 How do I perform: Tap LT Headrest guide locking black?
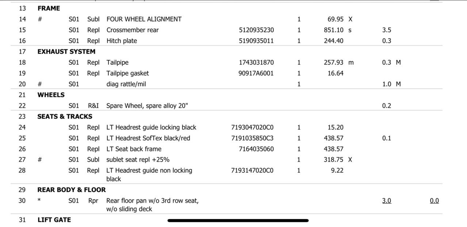[151, 128]
